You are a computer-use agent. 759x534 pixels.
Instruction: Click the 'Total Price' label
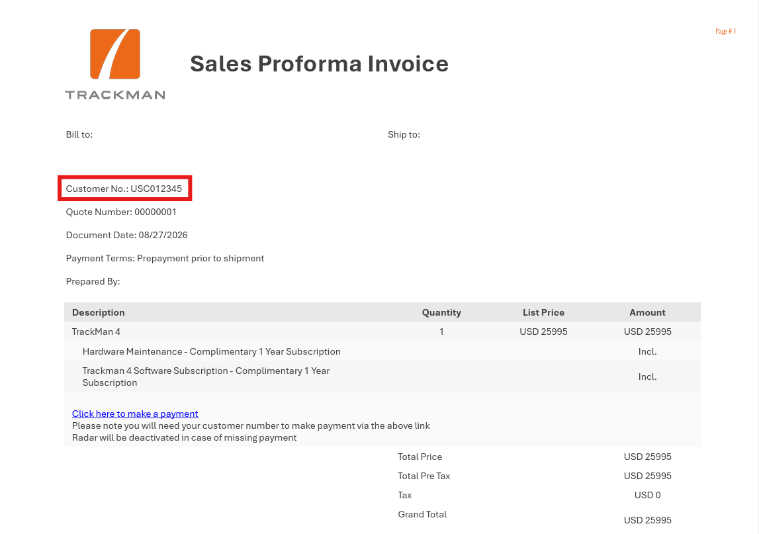420,457
